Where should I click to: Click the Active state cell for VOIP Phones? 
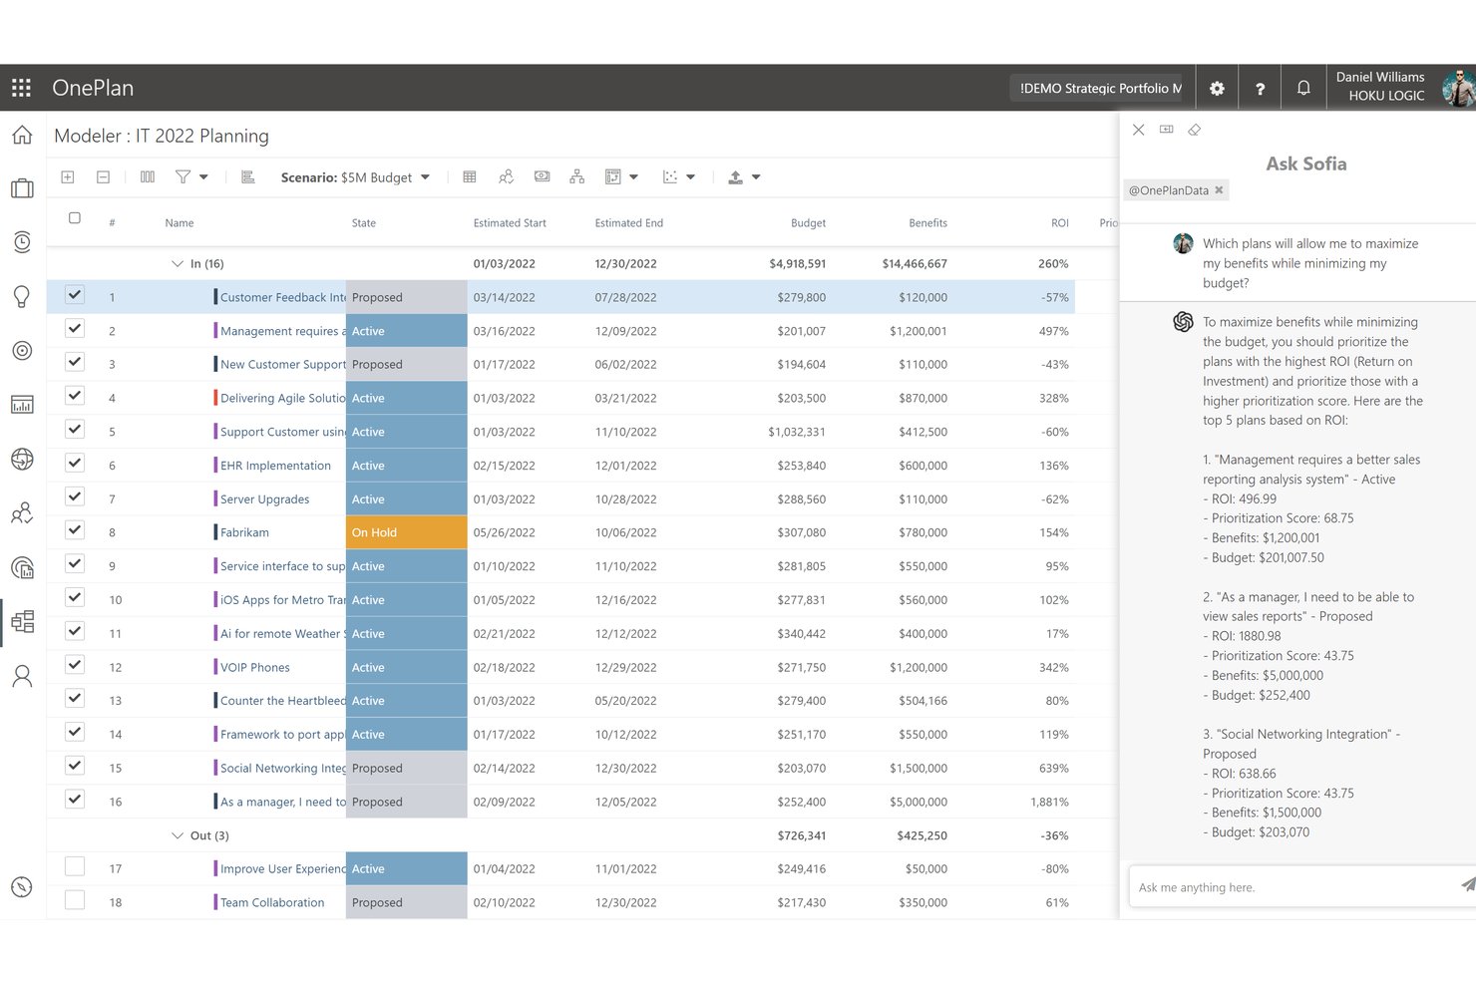(x=406, y=667)
